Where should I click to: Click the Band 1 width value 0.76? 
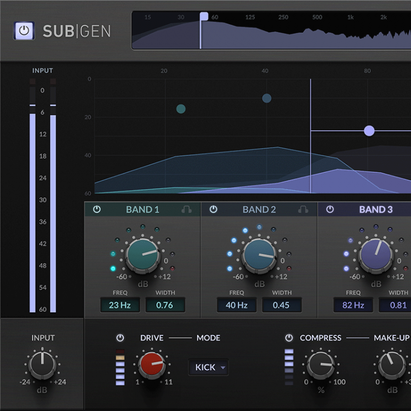(x=165, y=305)
